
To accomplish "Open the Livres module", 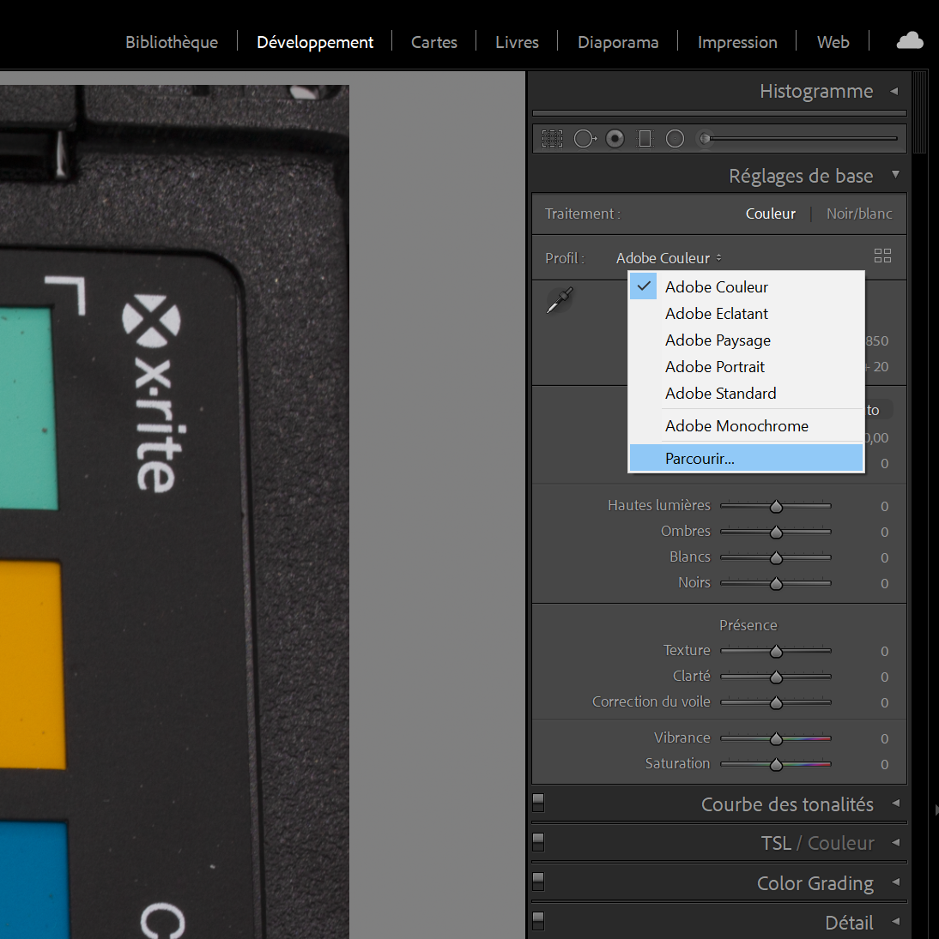I will [x=517, y=43].
